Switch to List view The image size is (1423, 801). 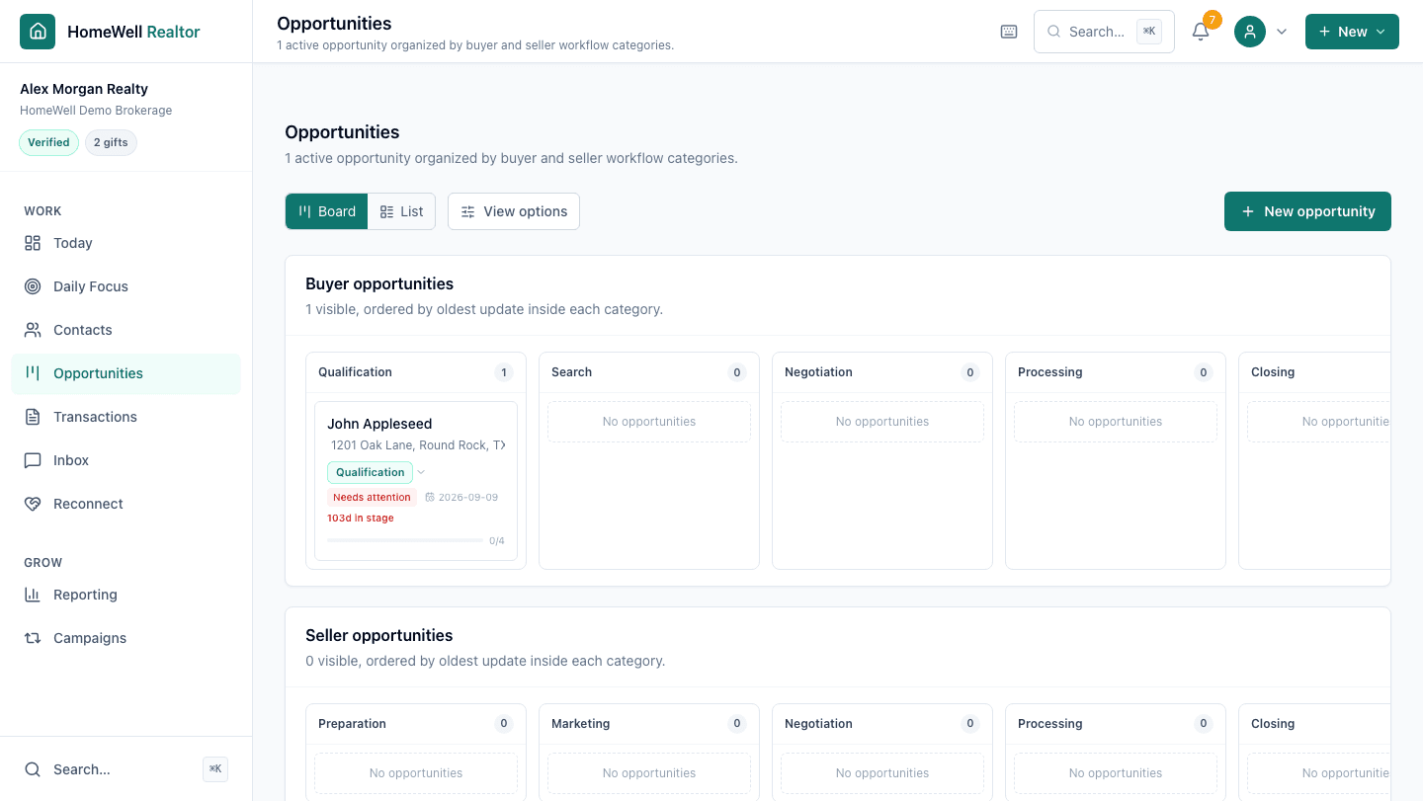(401, 211)
